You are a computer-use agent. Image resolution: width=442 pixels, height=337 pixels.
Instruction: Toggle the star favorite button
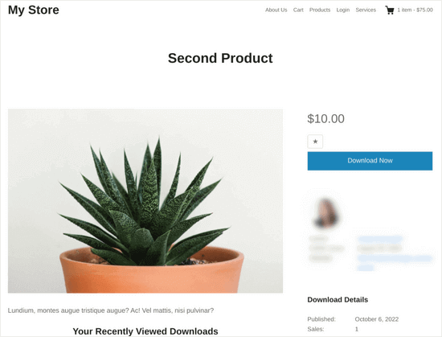[315, 142]
